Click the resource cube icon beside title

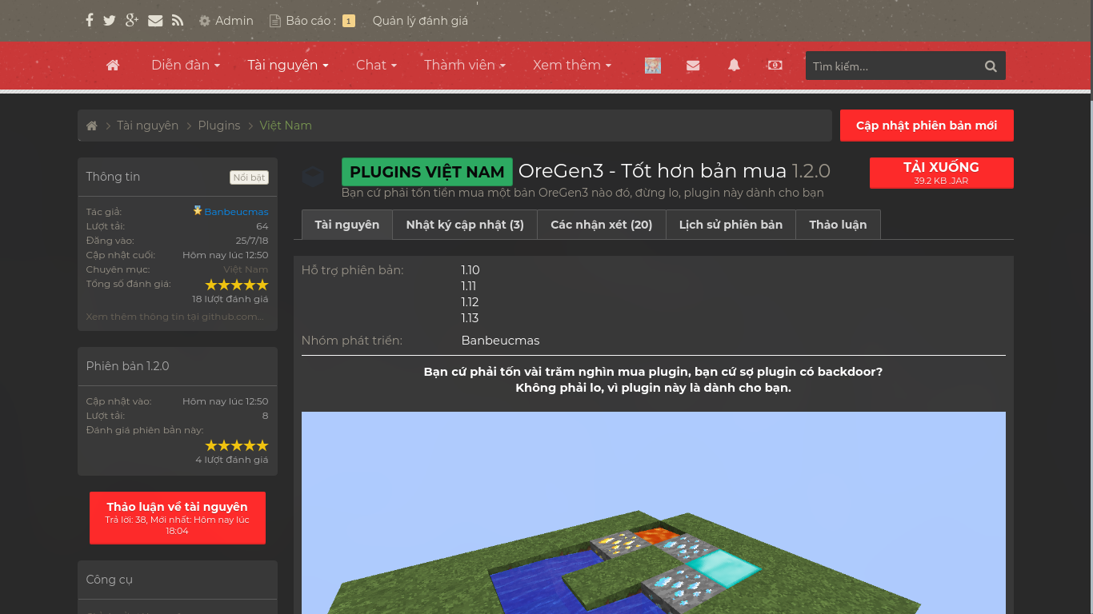314,176
